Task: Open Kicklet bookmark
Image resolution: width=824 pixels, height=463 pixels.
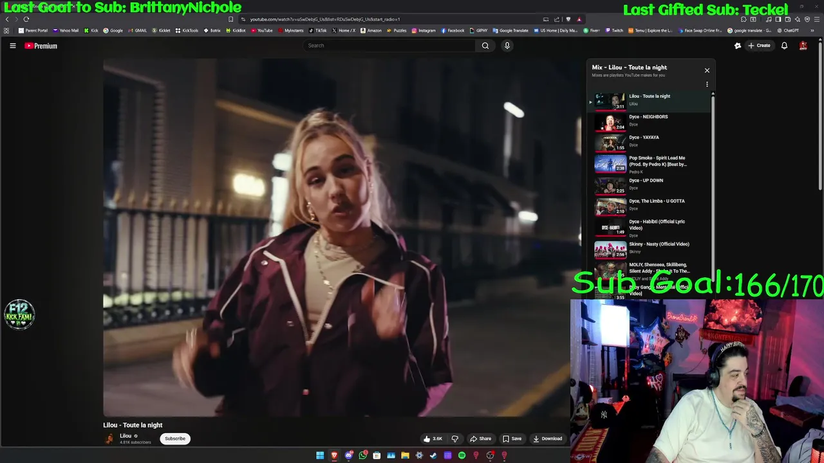Action: click(x=161, y=30)
